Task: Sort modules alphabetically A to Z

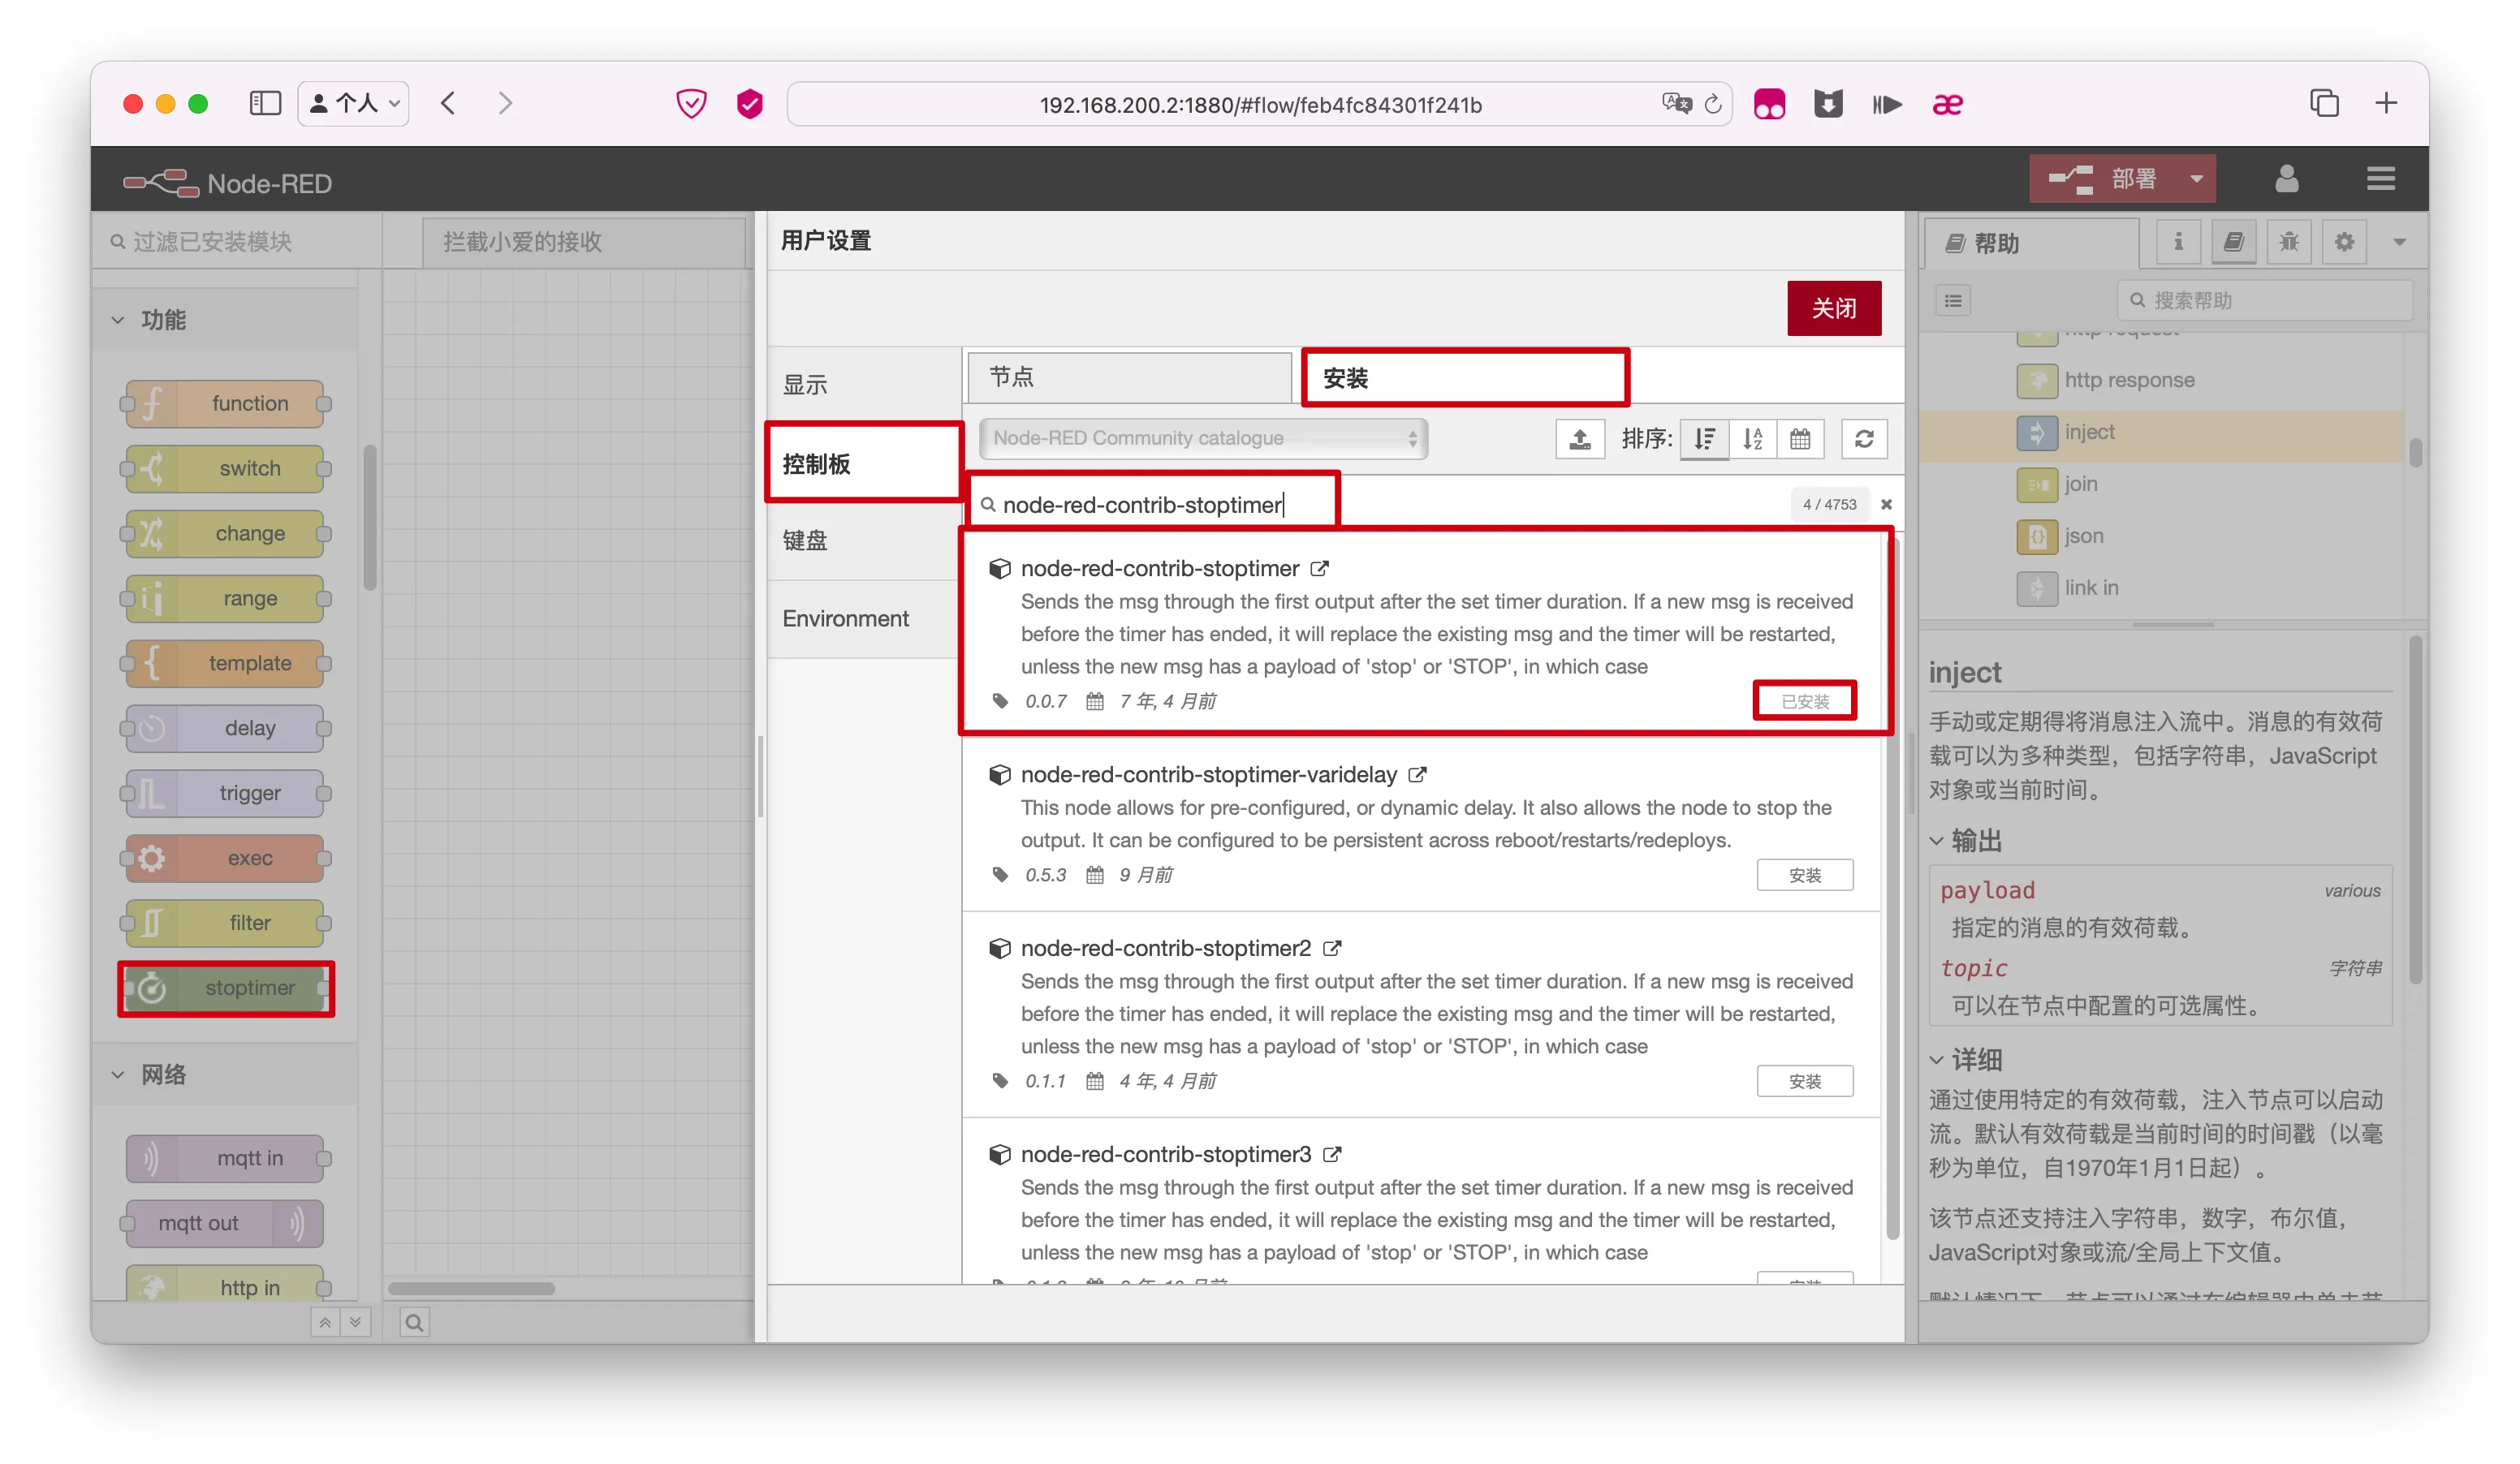Action: (x=1753, y=439)
